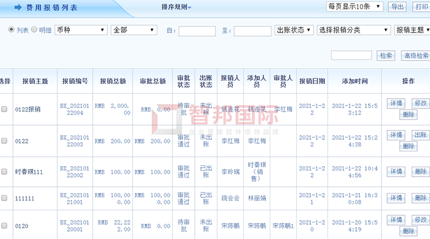
Task: Click the 自 start date input field
Action: (197, 31)
